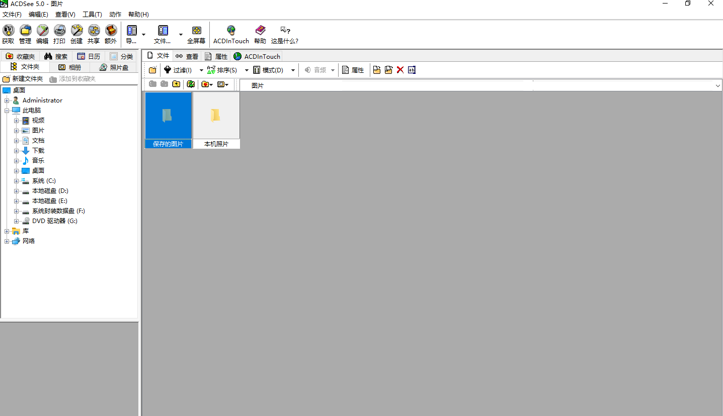Click the red X delete icon

(x=400, y=70)
